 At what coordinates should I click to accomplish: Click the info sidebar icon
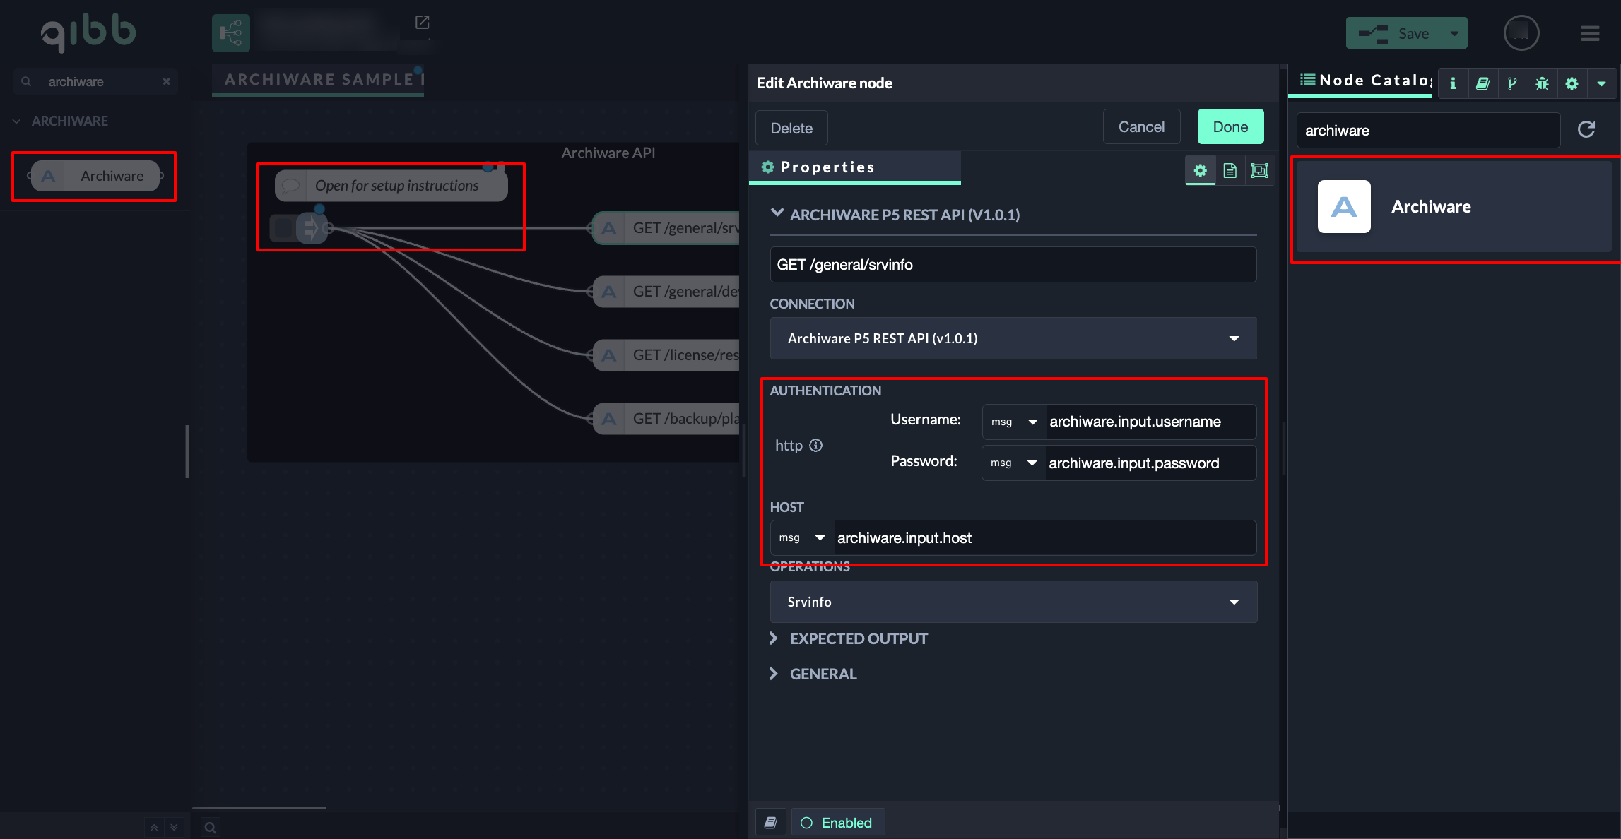click(1453, 83)
